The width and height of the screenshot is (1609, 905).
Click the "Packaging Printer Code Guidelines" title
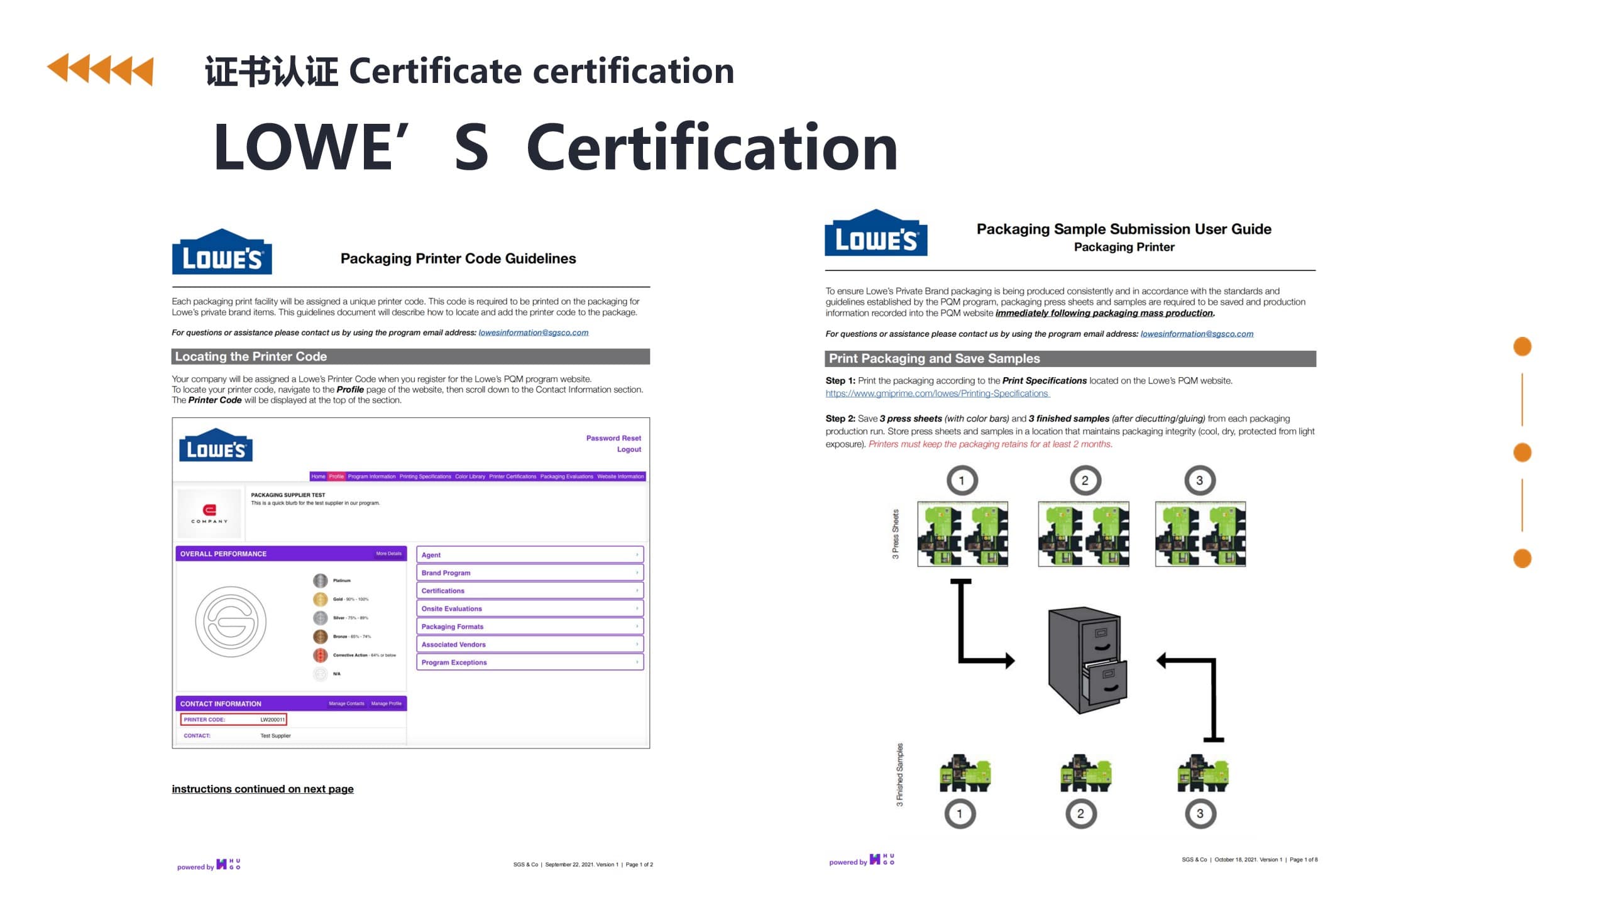(x=458, y=258)
